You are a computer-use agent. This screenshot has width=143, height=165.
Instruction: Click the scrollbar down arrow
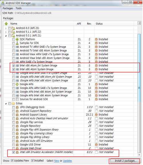pyautogui.click(x=139, y=155)
